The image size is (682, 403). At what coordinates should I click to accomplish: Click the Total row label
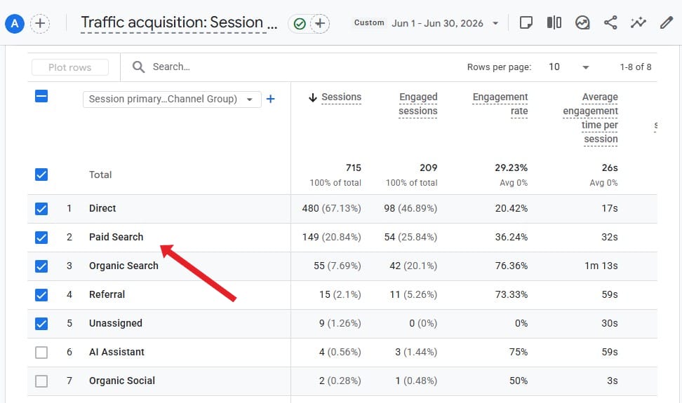(x=100, y=175)
